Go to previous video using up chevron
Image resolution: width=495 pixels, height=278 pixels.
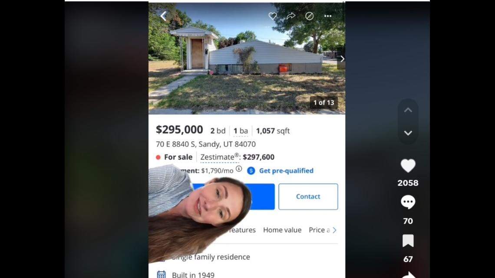point(408,110)
